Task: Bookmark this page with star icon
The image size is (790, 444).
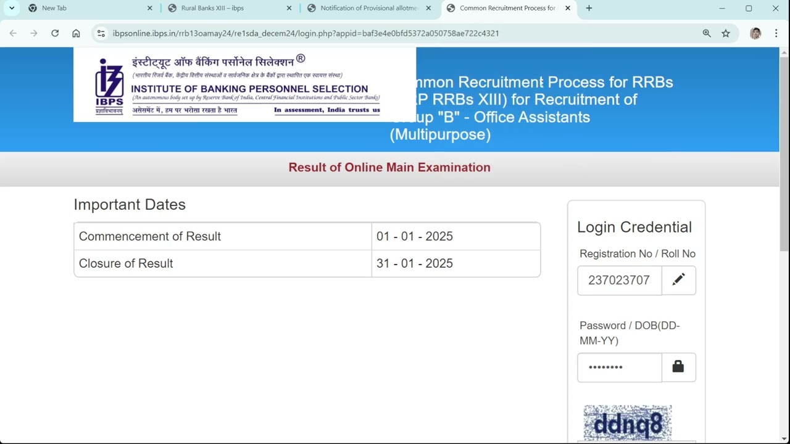Action: [726, 33]
